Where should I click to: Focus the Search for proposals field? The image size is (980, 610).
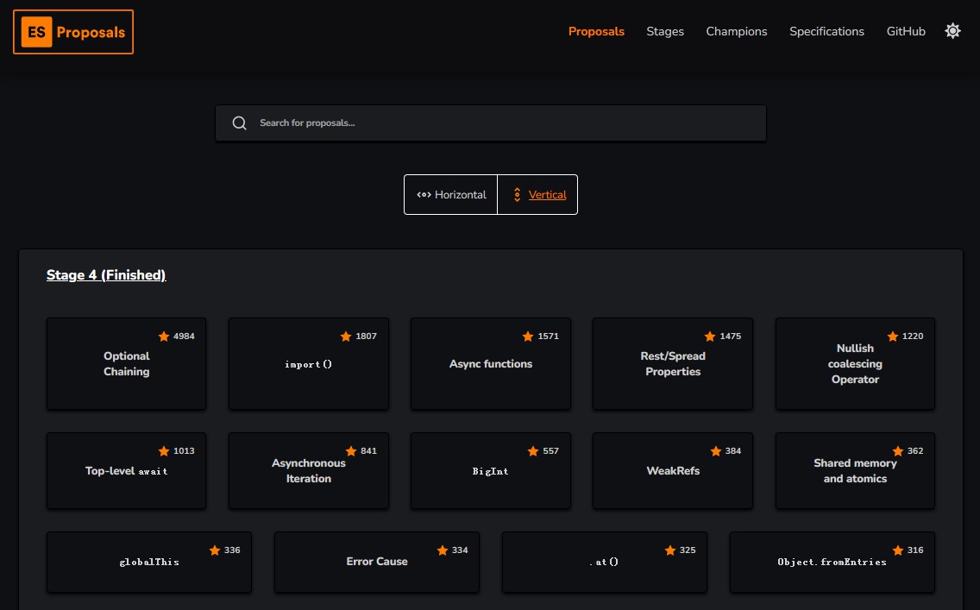(500, 123)
